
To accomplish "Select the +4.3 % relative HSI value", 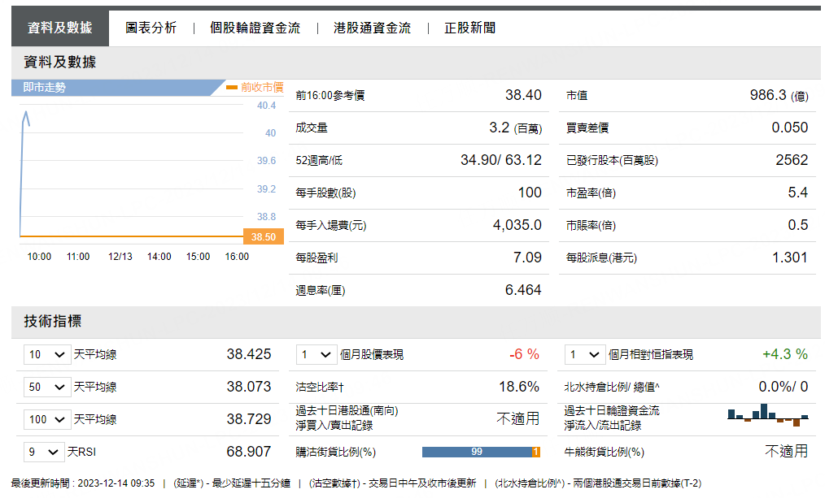I will click(785, 354).
